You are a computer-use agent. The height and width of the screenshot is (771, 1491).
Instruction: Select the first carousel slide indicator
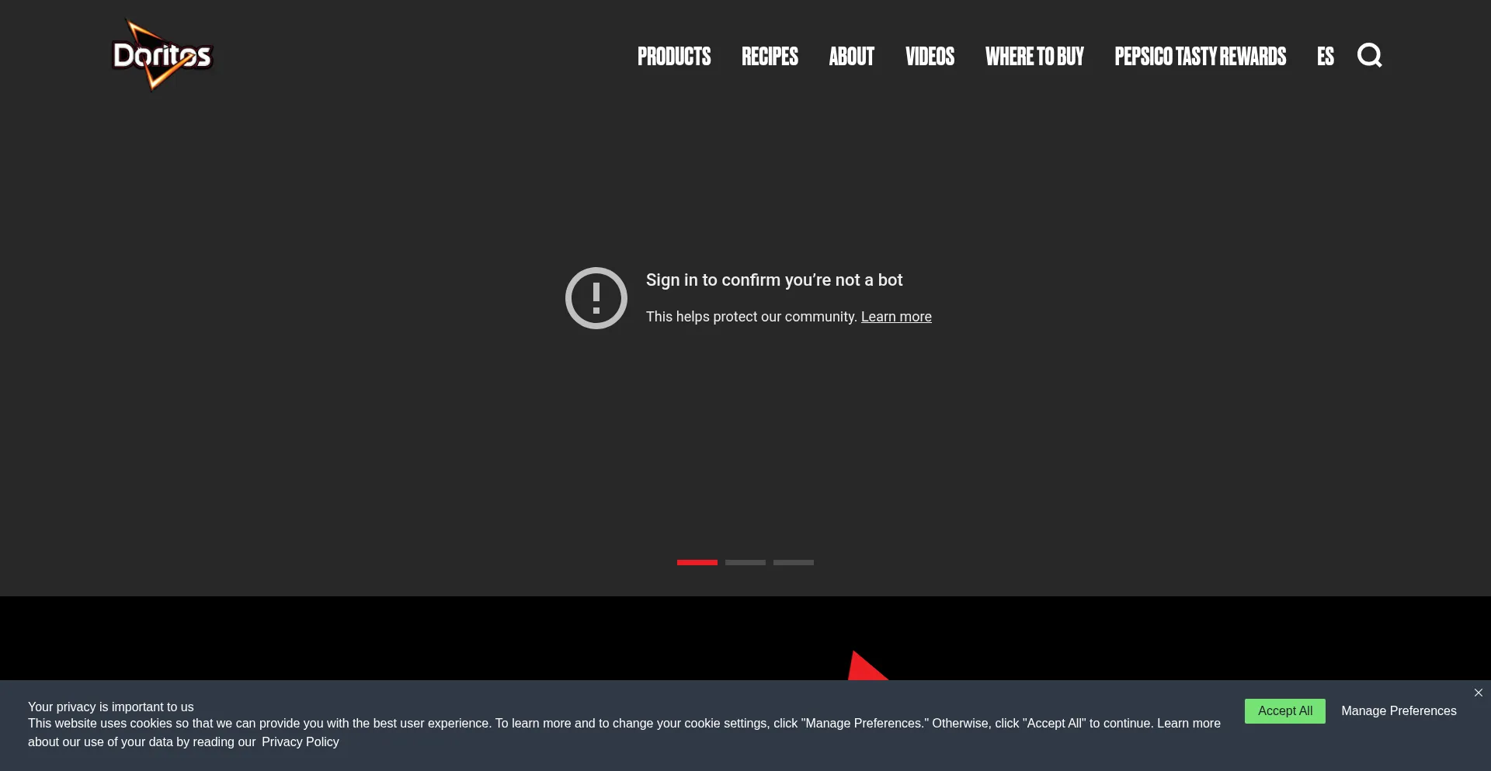click(697, 562)
